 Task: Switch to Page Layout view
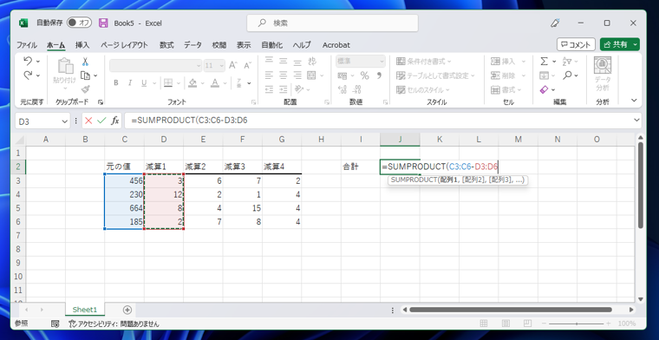tap(506, 324)
